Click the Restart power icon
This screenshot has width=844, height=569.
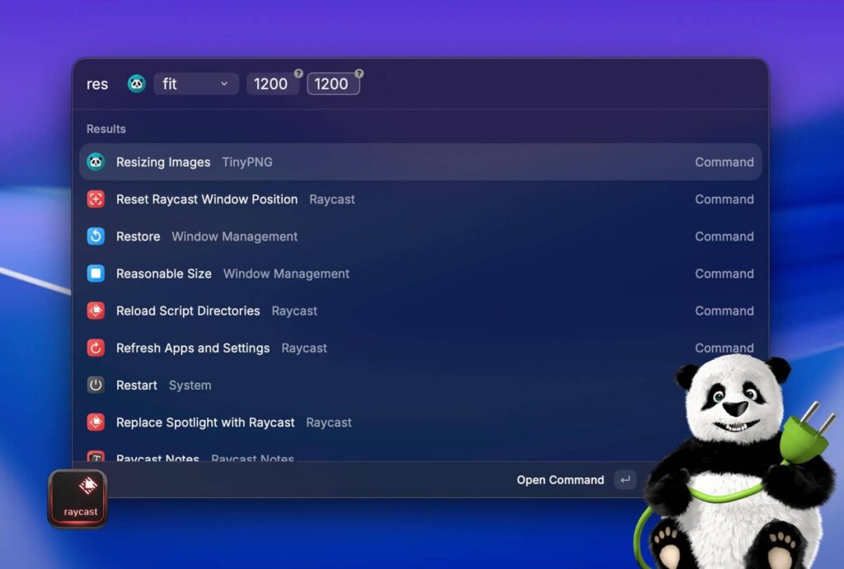[96, 385]
